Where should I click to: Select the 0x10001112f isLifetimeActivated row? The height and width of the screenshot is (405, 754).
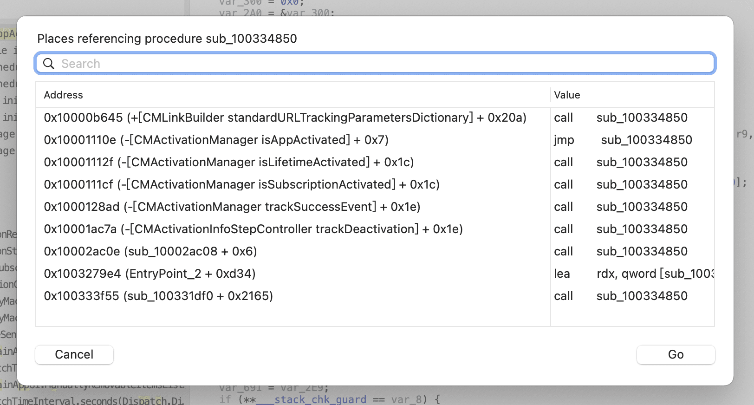click(375, 162)
